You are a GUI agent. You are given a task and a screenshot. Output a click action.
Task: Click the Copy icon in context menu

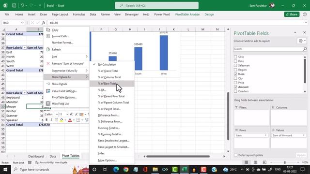pyautogui.click(x=48, y=30)
